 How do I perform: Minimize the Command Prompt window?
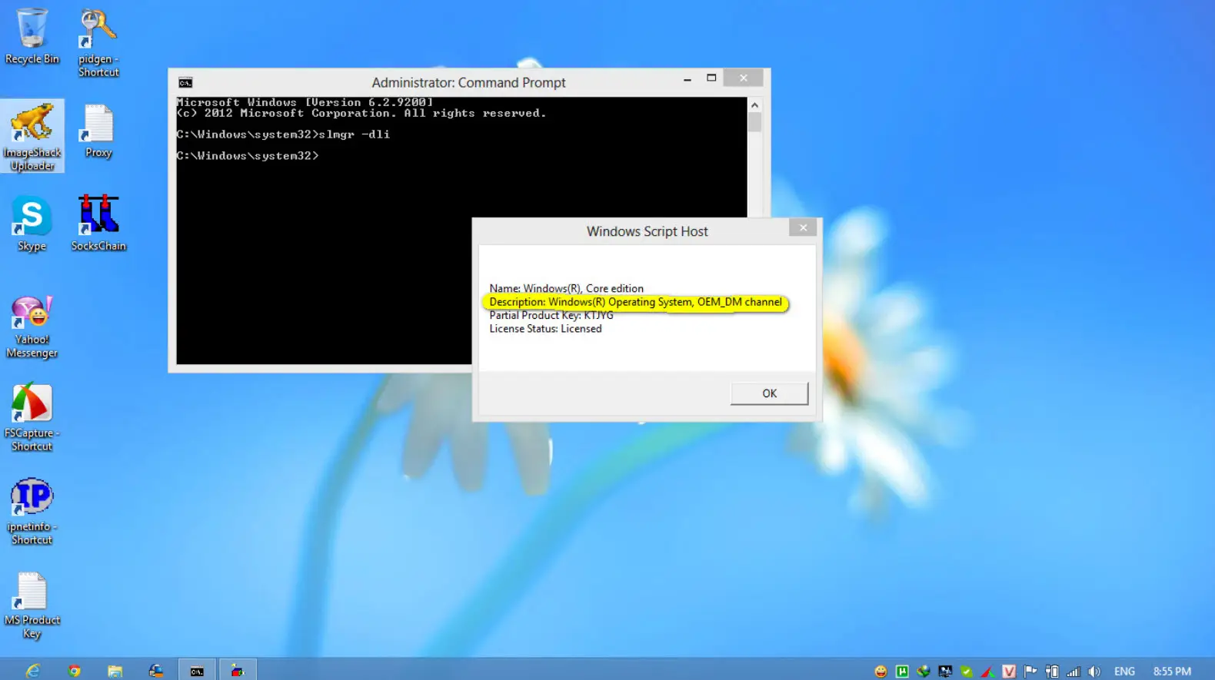(x=687, y=78)
